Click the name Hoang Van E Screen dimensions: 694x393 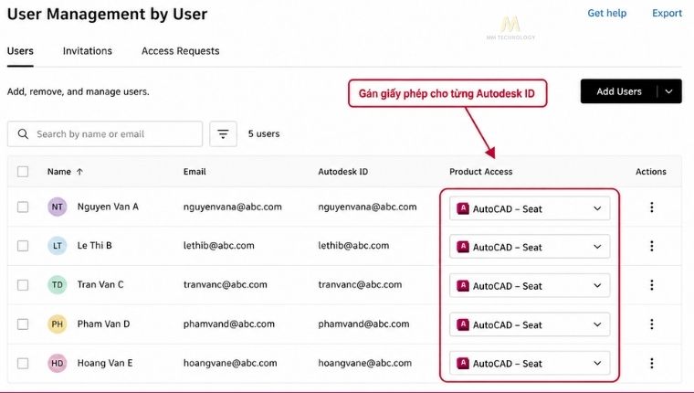[x=105, y=363]
